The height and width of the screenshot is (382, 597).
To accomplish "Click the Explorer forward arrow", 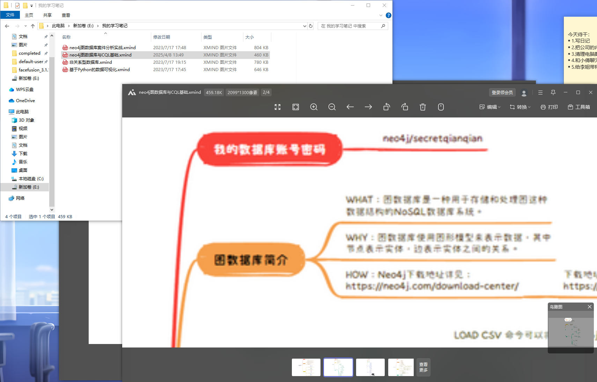I will coord(17,26).
